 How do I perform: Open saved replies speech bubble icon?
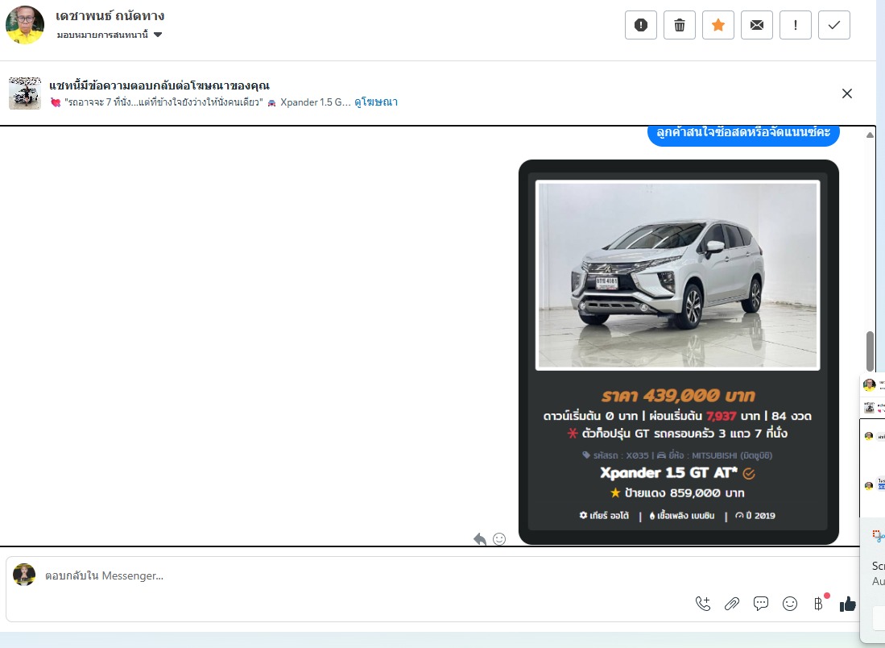point(761,604)
